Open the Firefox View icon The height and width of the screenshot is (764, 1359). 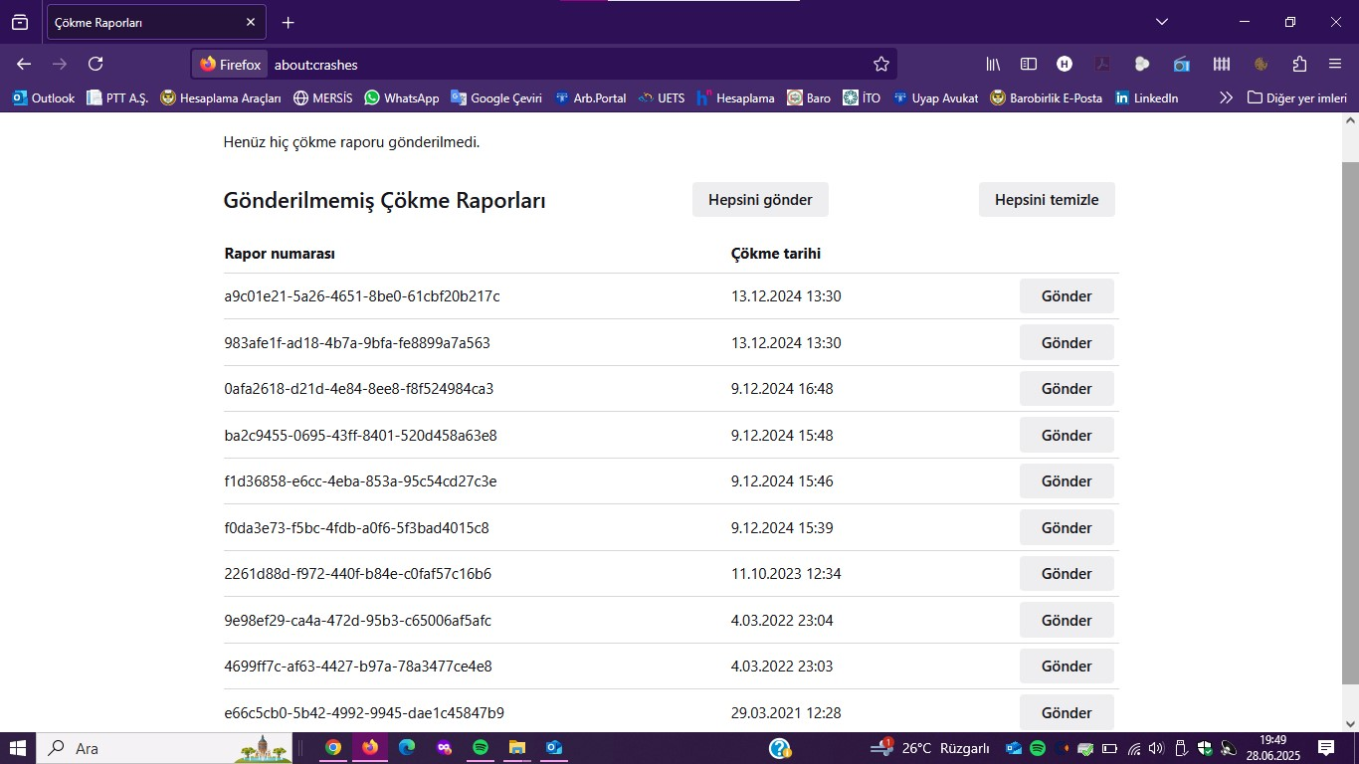coord(20,22)
